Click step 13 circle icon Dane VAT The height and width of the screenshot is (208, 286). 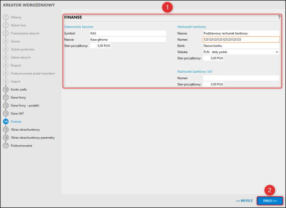click(x=6, y=113)
